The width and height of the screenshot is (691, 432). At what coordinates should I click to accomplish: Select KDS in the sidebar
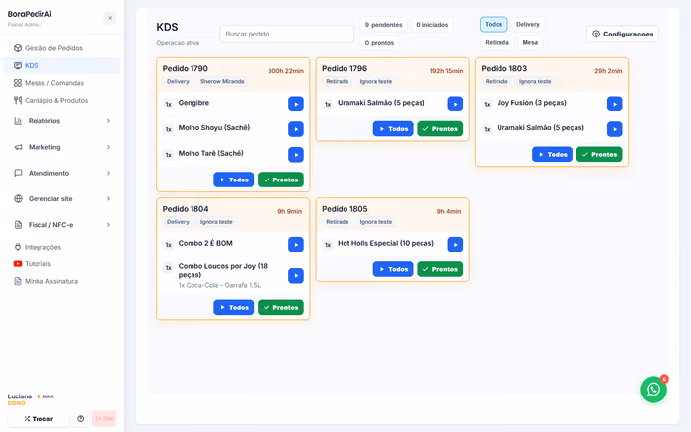[61, 66]
